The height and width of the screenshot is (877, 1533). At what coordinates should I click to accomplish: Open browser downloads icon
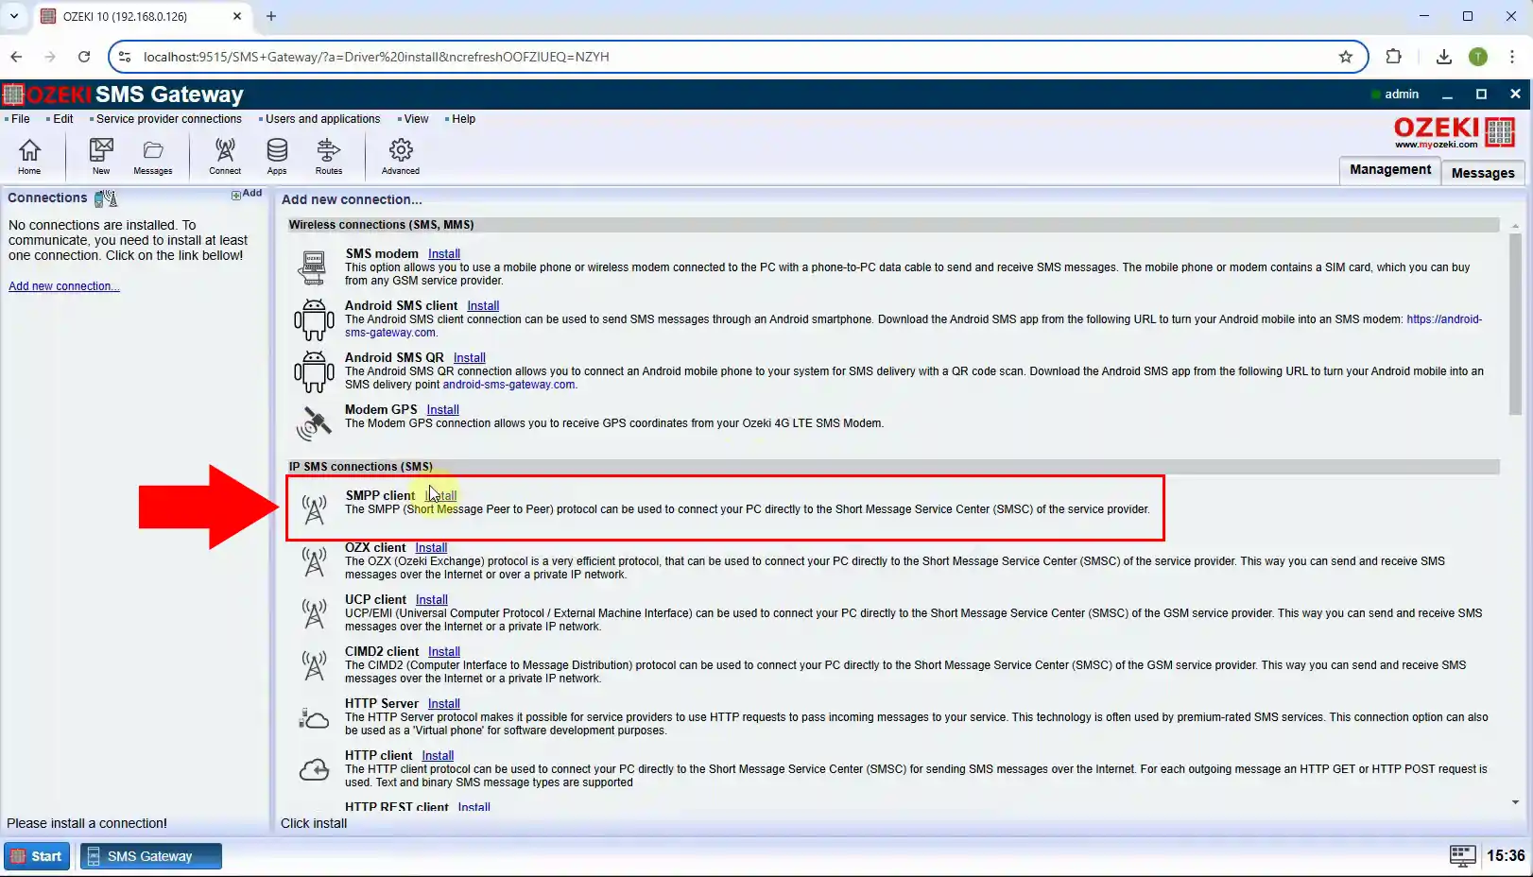(x=1443, y=57)
